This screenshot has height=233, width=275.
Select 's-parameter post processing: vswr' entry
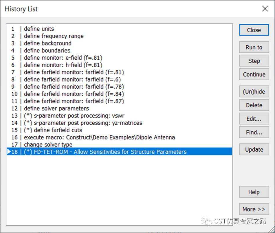[x=119, y=116]
